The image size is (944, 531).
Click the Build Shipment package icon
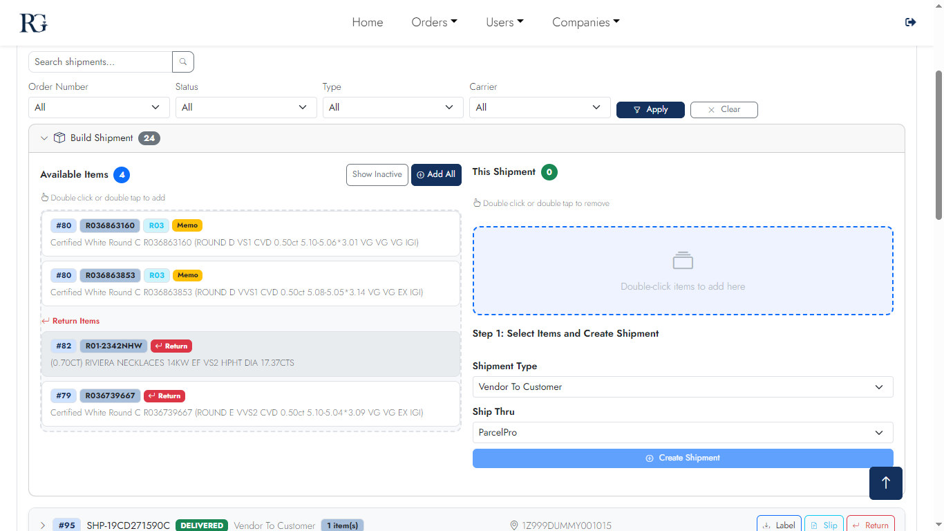point(59,138)
